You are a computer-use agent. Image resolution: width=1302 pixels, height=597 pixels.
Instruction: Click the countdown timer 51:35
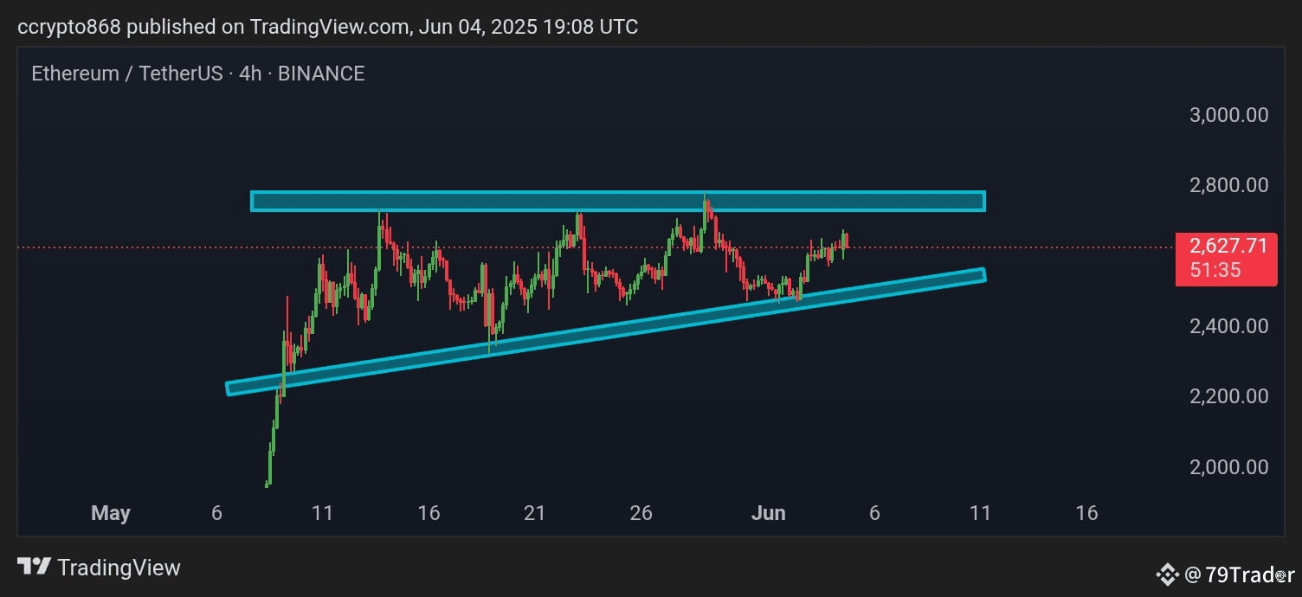[1215, 270]
